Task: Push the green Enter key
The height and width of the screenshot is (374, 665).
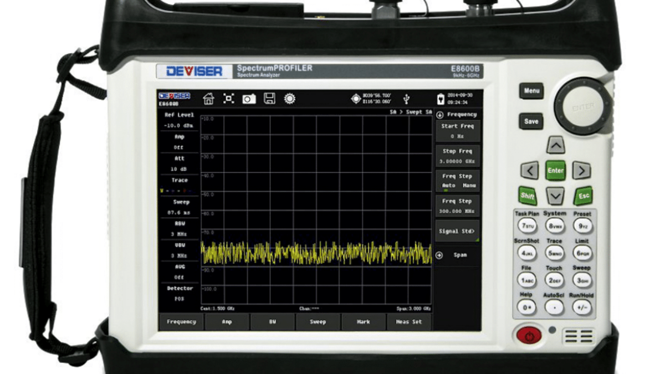Action: (555, 171)
